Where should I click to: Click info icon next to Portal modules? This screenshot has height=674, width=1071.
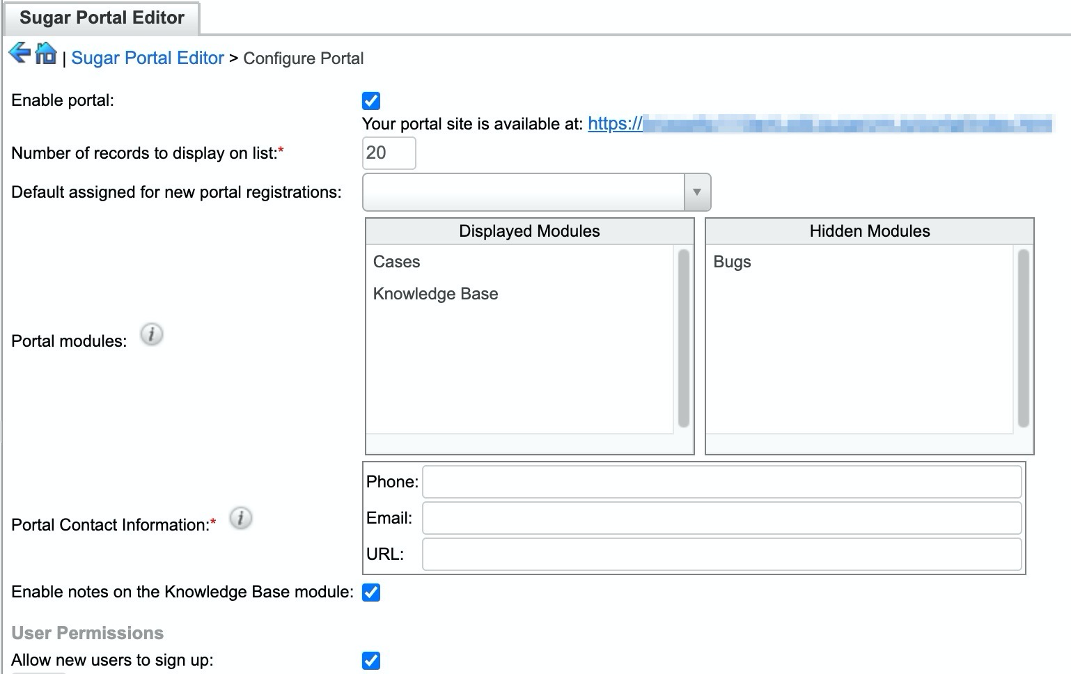pyautogui.click(x=152, y=334)
